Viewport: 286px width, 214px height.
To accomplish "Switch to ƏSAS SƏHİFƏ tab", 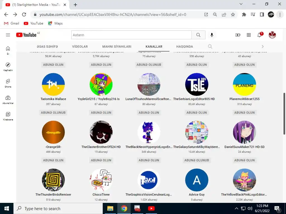I will pyautogui.click(x=47, y=47).
